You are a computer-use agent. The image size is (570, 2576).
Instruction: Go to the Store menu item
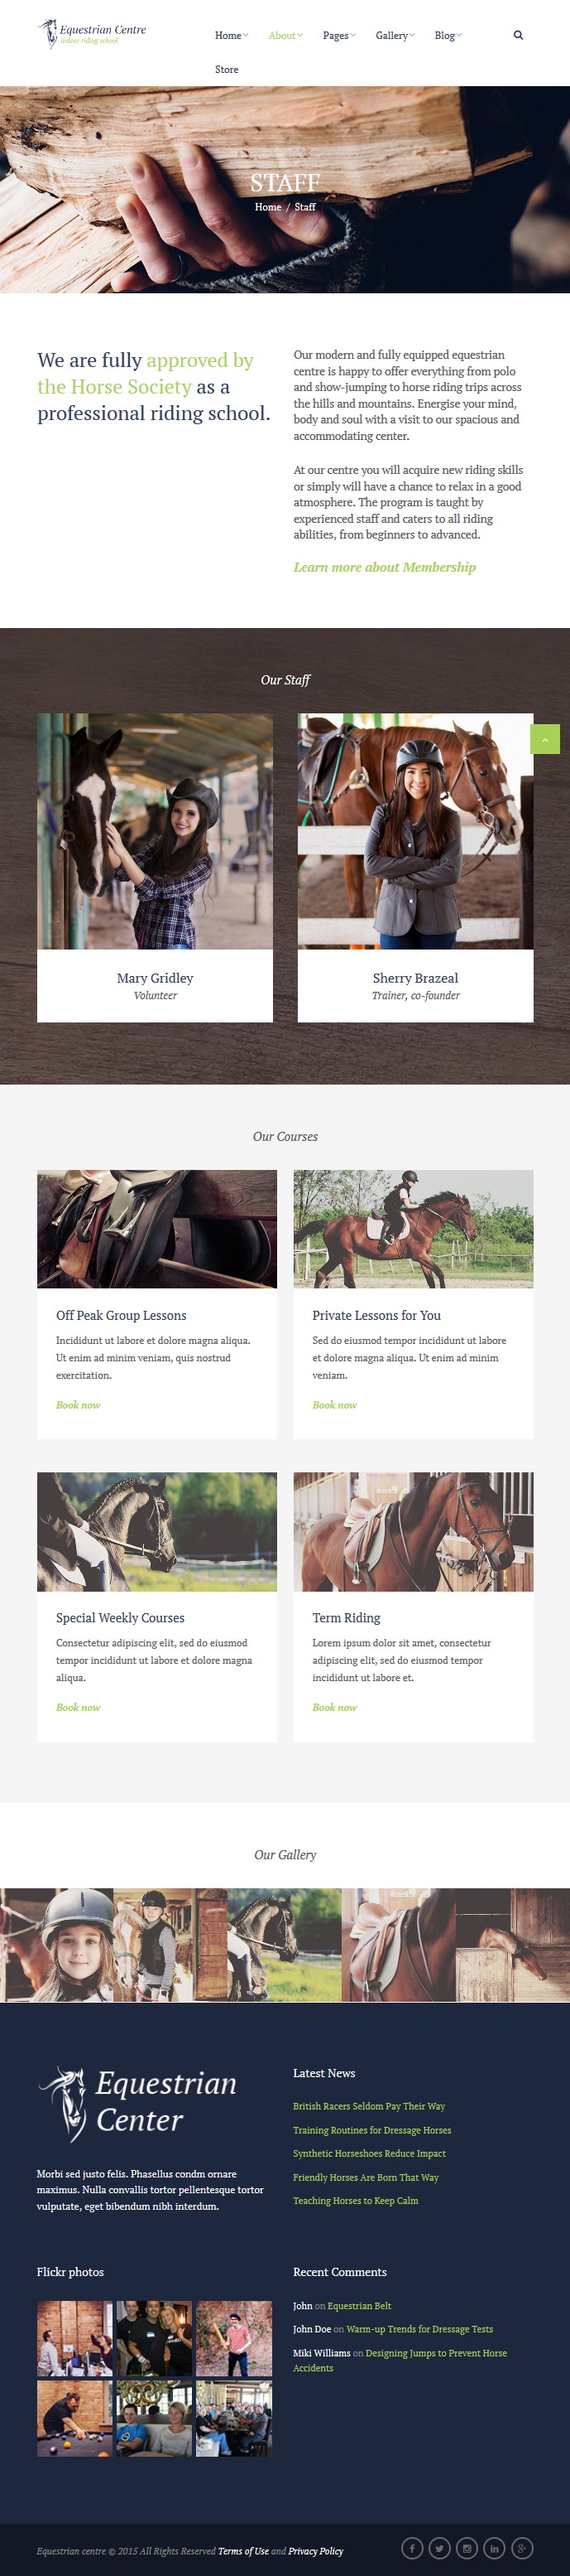(227, 69)
